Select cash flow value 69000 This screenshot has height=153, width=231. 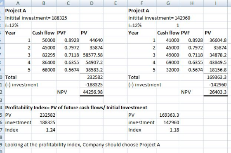[172, 62]
